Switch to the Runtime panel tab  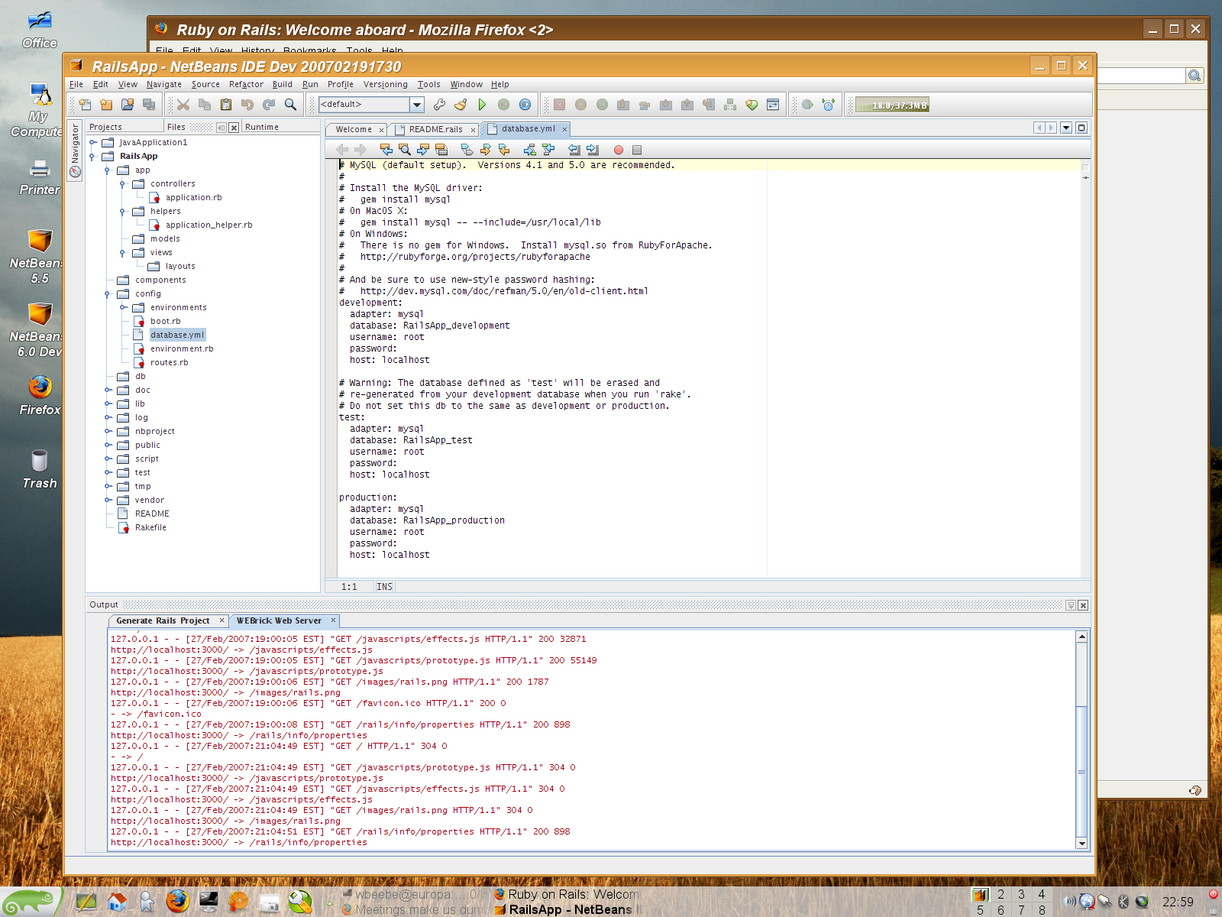(262, 127)
